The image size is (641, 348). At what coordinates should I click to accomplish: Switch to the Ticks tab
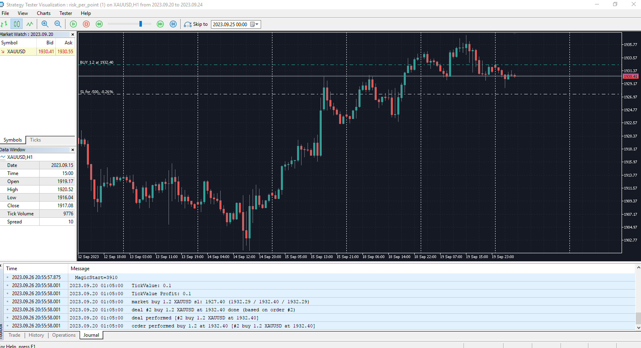[35, 140]
